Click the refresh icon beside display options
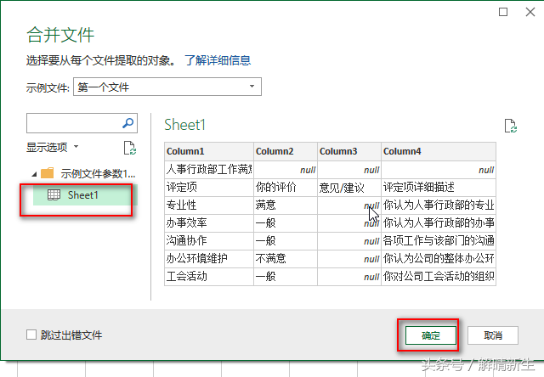 (130, 148)
